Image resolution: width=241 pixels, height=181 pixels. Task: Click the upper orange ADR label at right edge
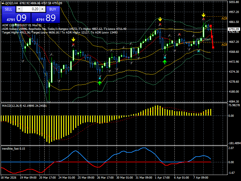pos(224,18)
